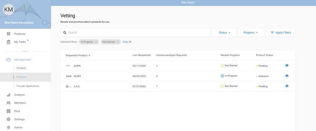Open Members people icon
Viewport: 316px width, 131px height.
pos(9,103)
